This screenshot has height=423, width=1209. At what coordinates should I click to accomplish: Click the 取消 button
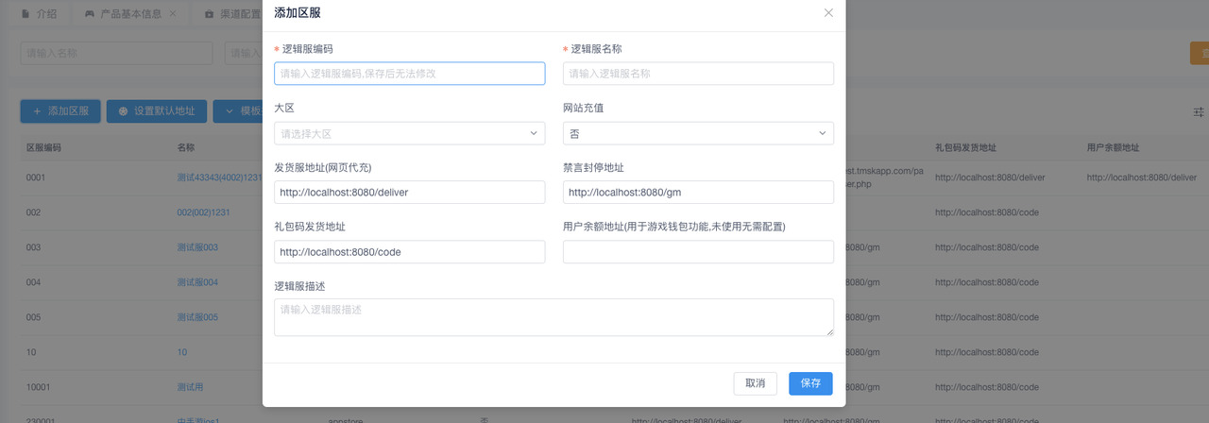[755, 383]
